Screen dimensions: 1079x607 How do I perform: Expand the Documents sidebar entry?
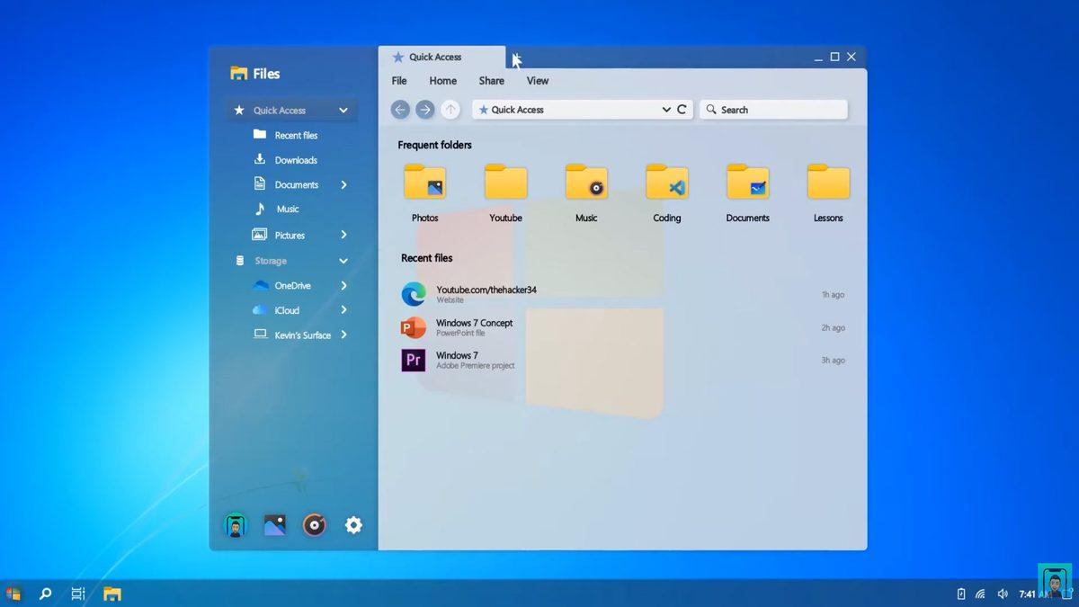pos(342,184)
